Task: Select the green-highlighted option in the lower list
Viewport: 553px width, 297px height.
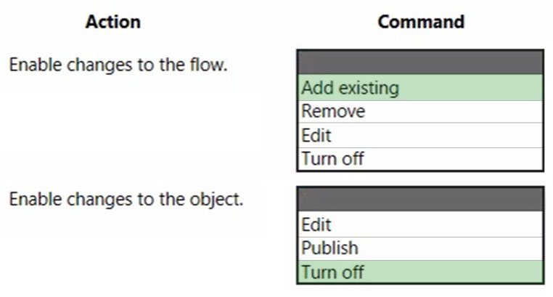Action: (420, 272)
